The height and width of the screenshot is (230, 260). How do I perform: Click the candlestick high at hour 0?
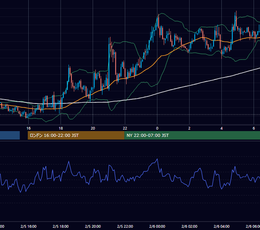pos(158,15)
